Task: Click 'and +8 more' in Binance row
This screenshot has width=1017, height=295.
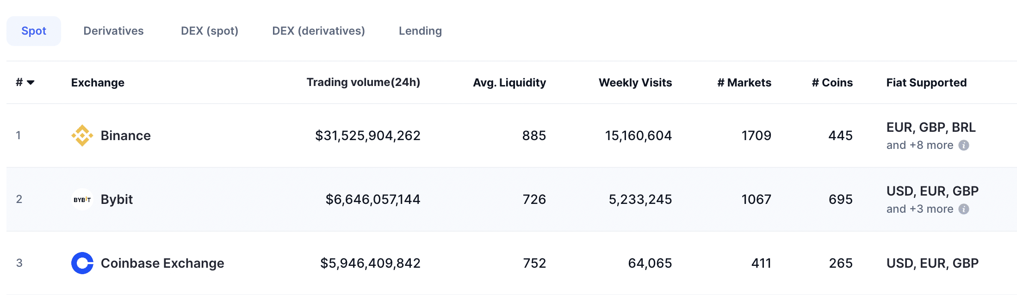Action: pyautogui.click(x=920, y=145)
